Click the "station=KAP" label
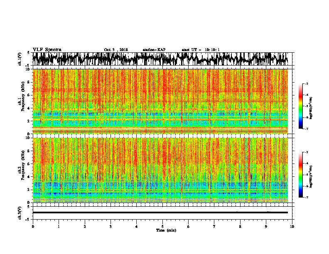The image size is (329, 254). click(x=154, y=50)
